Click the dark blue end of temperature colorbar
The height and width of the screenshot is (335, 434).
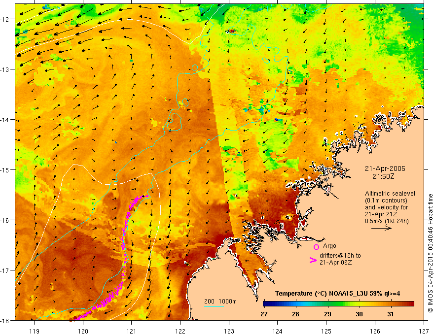pyautogui.click(x=266, y=304)
